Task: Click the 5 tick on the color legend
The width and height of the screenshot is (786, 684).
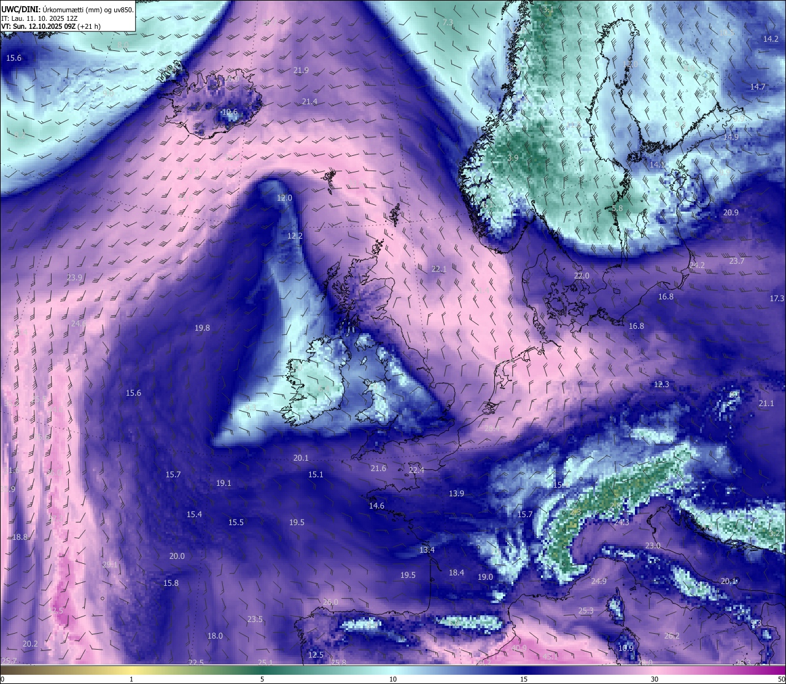Action: click(x=262, y=679)
